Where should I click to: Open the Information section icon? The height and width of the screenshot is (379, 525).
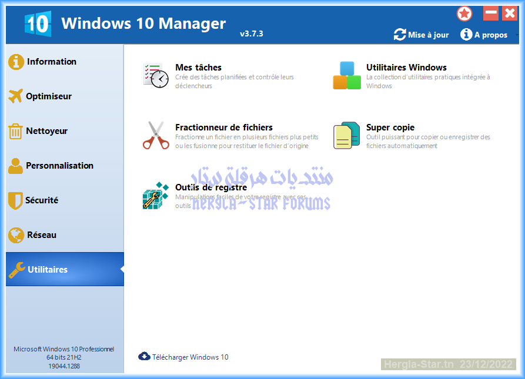coord(16,62)
